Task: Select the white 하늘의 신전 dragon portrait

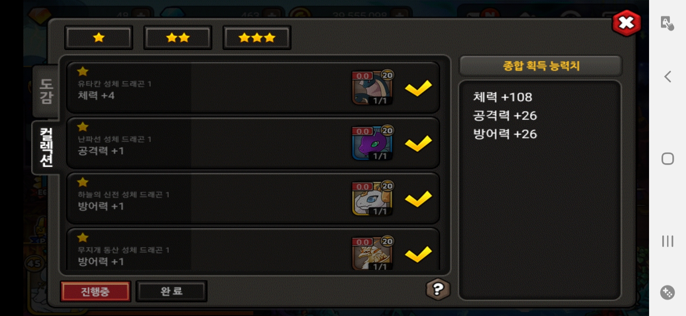Action: coord(372,198)
